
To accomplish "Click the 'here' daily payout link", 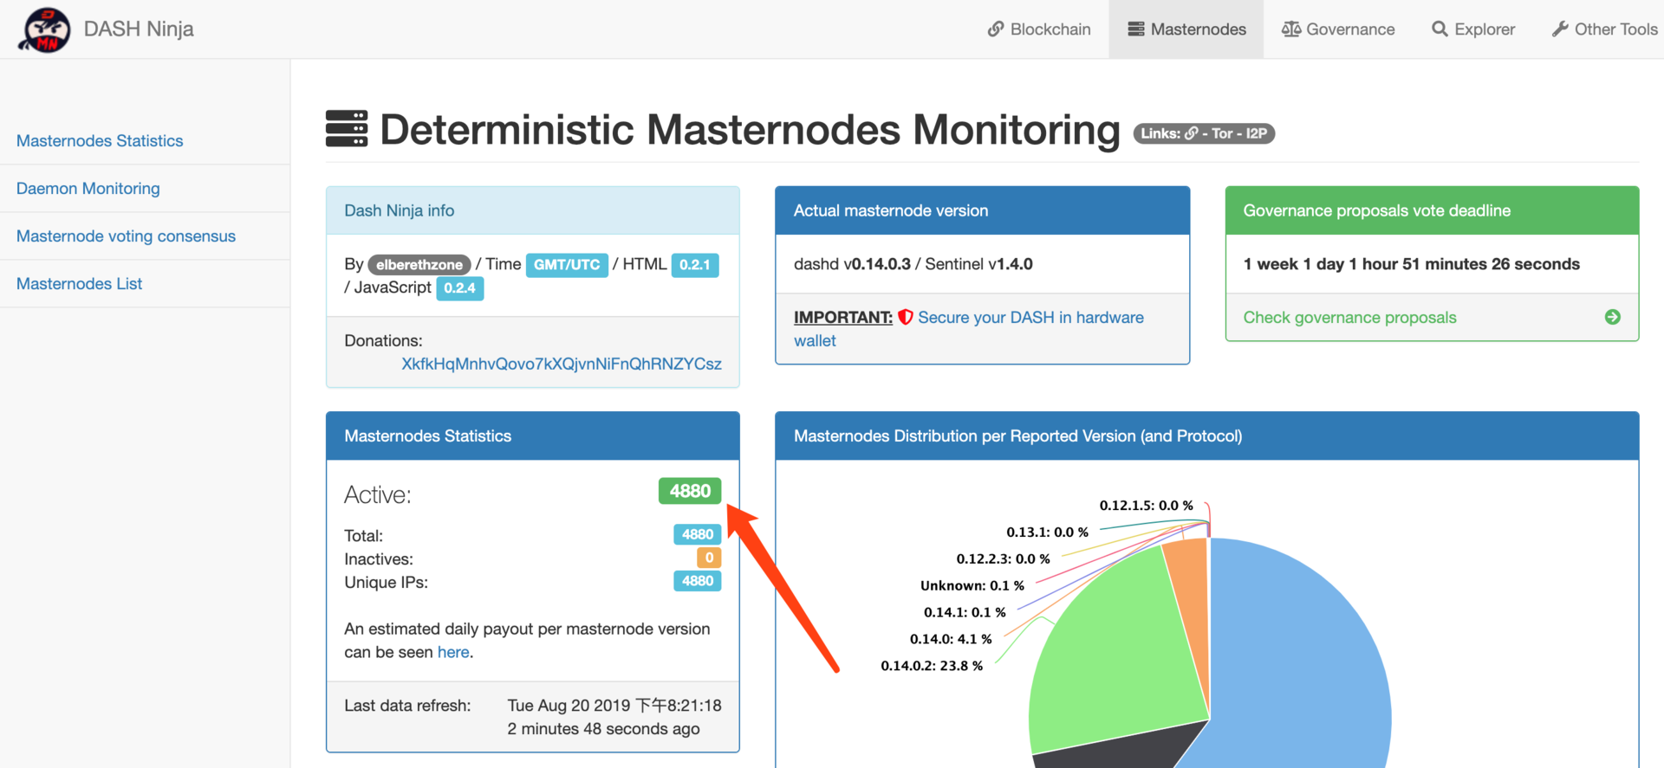I will pos(453,652).
